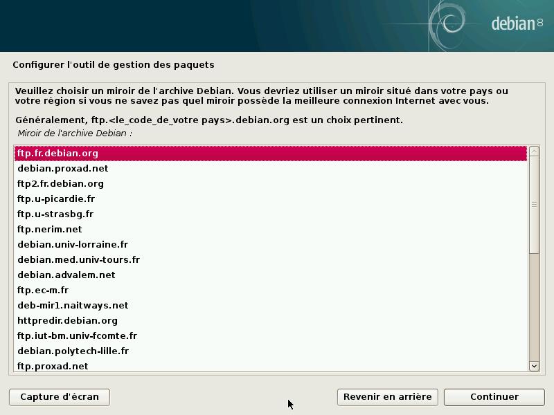Screen dimensions: 554x415
Task: Select ftp2.fr.debian.org mirror entry
Action: (x=60, y=184)
